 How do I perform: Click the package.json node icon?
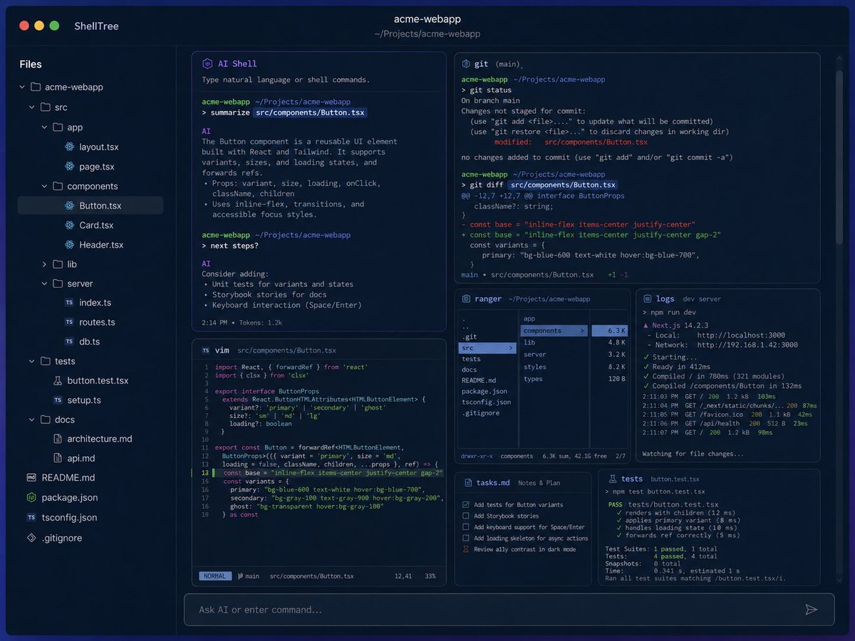tap(31, 497)
